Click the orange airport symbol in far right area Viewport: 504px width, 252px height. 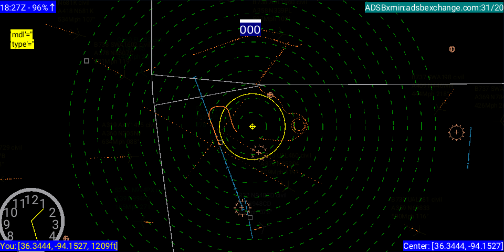[456, 132]
